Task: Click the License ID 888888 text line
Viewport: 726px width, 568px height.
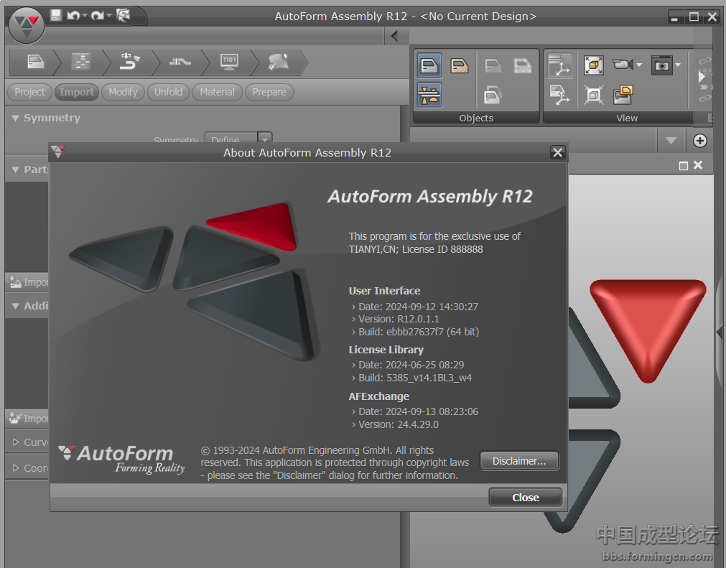Action: 416,249
